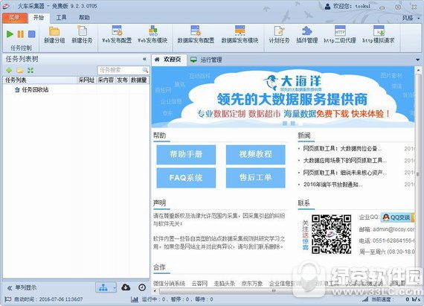Open 插件管理 plugin manager

coord(306,35)
